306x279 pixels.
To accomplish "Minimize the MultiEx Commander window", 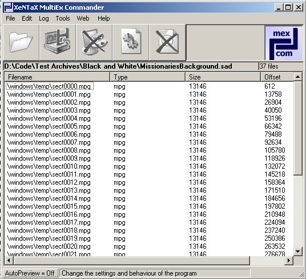I will [x=279, y=7].
